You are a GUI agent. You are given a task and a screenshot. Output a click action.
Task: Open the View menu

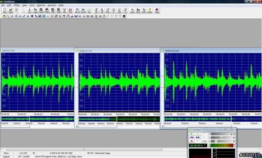pos(25,5)
